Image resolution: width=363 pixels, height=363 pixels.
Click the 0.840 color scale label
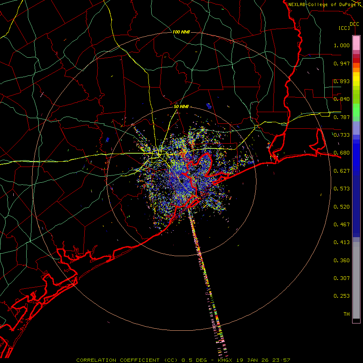point(342,99)
